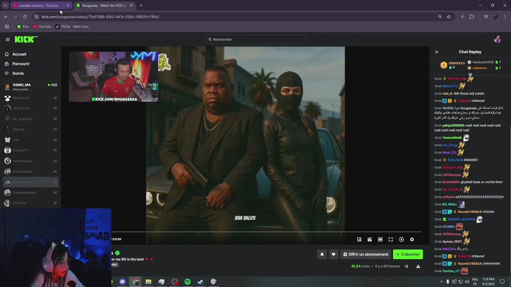Select the Bougassaa Kick VOD tab
Image resolution: width=511 pixels, height=287 pixels.
click(x=104, y=6)
